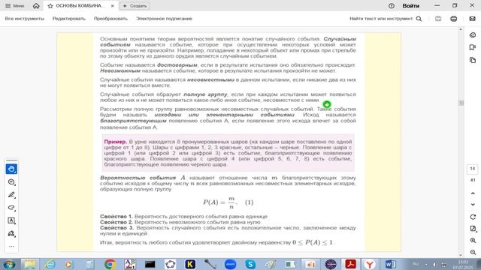The width and height of the screenshot is (481, 270).
Task: Click the Создать new tab button
Action: click(135, 6)
